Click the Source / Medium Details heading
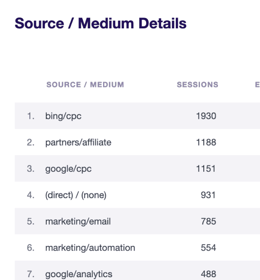This screenshot has height=280, width=260. [x=101, y=23]
